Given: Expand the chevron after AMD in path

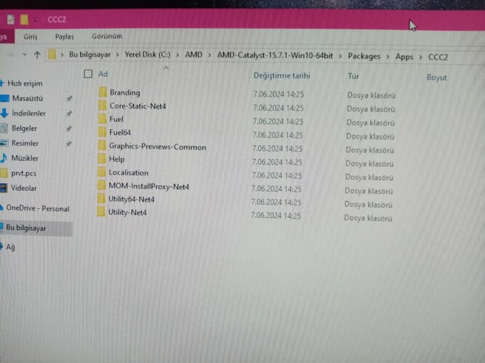Looking at the screenshot, I should 209,56.
